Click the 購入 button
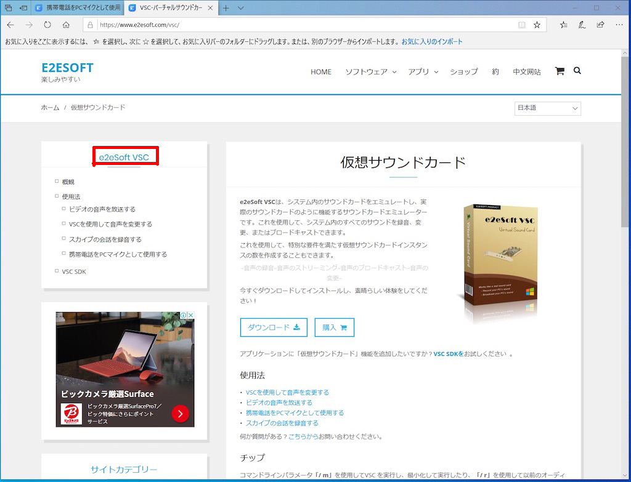Image resolution: width=631 pixels, height=482 pixels. 335,327
